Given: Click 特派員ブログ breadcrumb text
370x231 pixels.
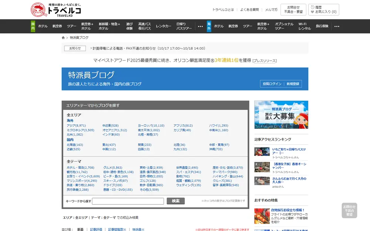Looking at the screenshot, I should click(x=79, y=38).
